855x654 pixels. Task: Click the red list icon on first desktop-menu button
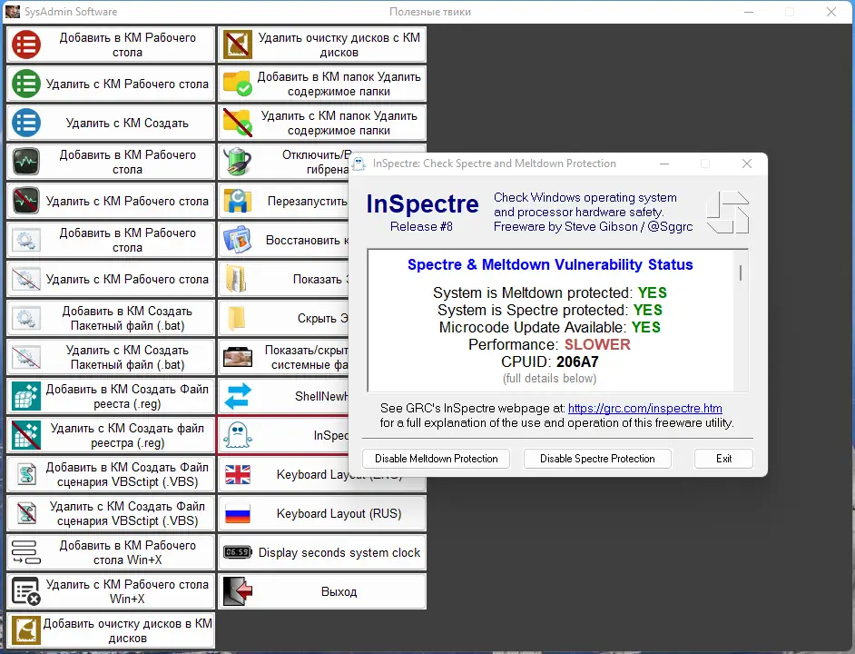click(26, 45)
